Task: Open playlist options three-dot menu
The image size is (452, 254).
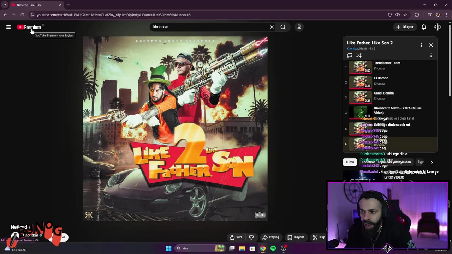Action: click(421, 45)
